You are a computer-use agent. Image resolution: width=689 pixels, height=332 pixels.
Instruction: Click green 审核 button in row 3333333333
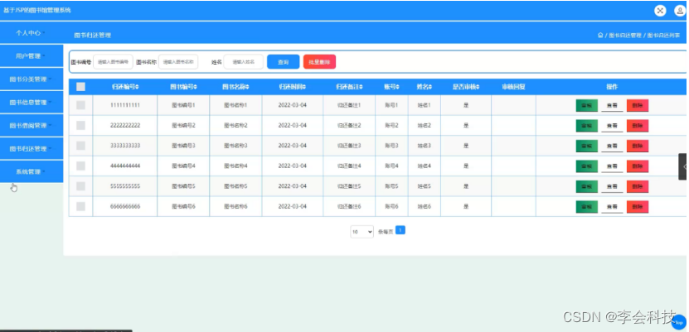pos(587,146)
